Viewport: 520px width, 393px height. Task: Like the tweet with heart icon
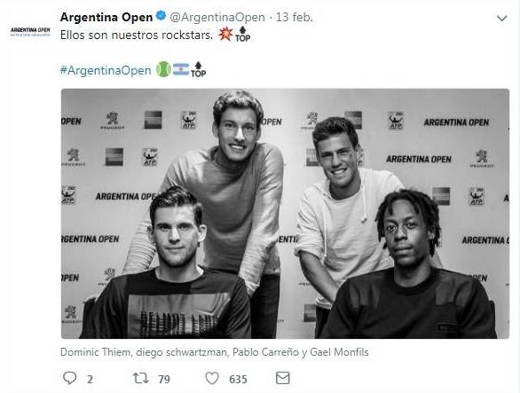point(212,378)
